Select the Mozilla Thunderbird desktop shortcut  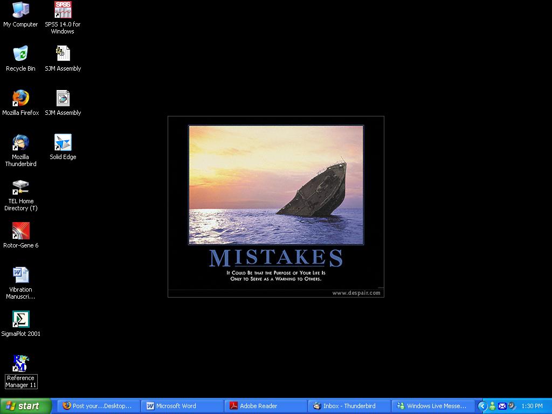coord(20,150)
